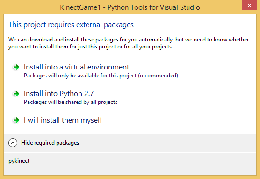The image size is (260, 179).
Task: Click subtitle Packages will be shared by all projects
Action: coord(71,102)
